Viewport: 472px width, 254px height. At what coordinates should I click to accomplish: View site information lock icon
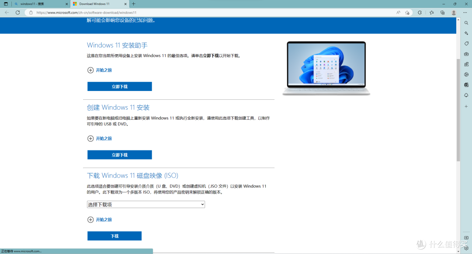(x=31, y=13)
